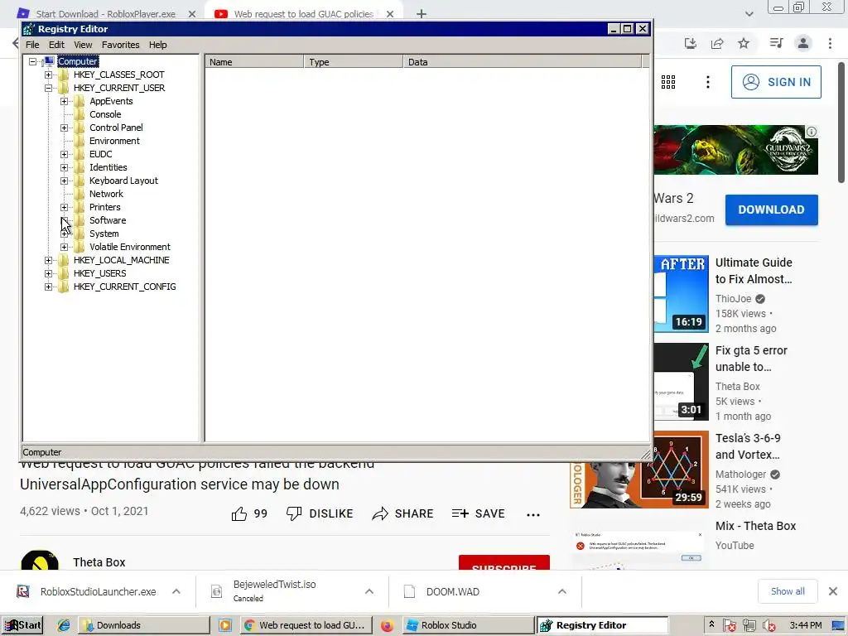Open the View menu in Registry Editor
The width and height of the screenshot is (848, 636).
[83, 45]
